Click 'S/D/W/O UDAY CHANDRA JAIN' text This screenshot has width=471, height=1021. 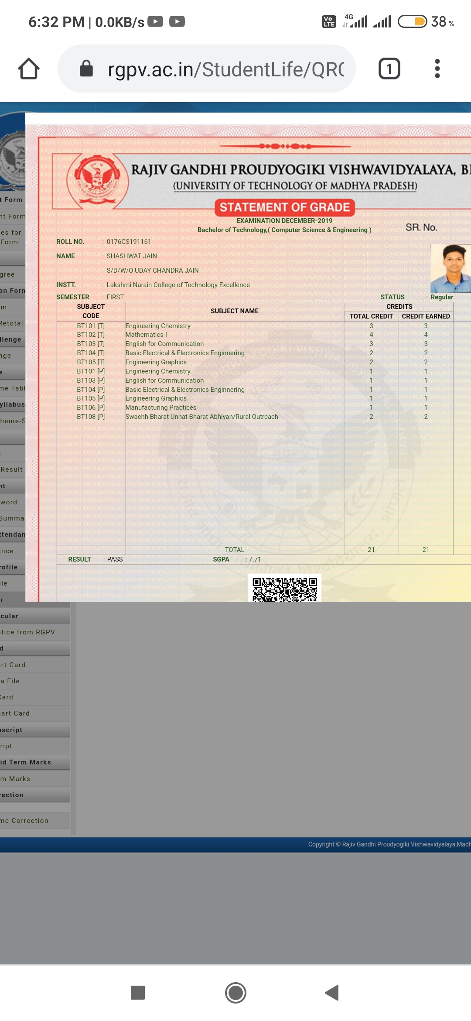[153, 271]
